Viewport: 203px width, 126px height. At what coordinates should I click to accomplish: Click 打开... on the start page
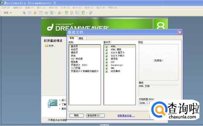(x=52, y=46)
